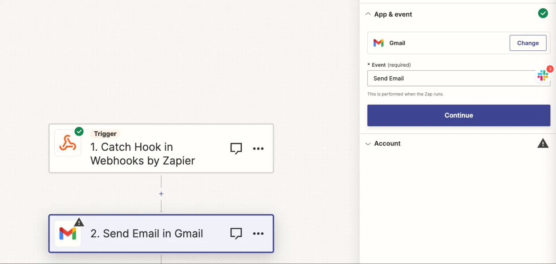Click the Gmail icon on step 2
Screen dimensions: 556x264
point(68,234)
